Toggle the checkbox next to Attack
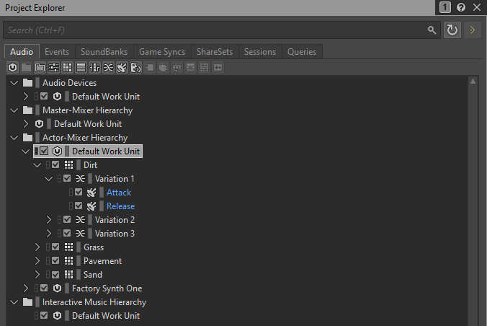The image size is (487, 326). pos(79,193)
